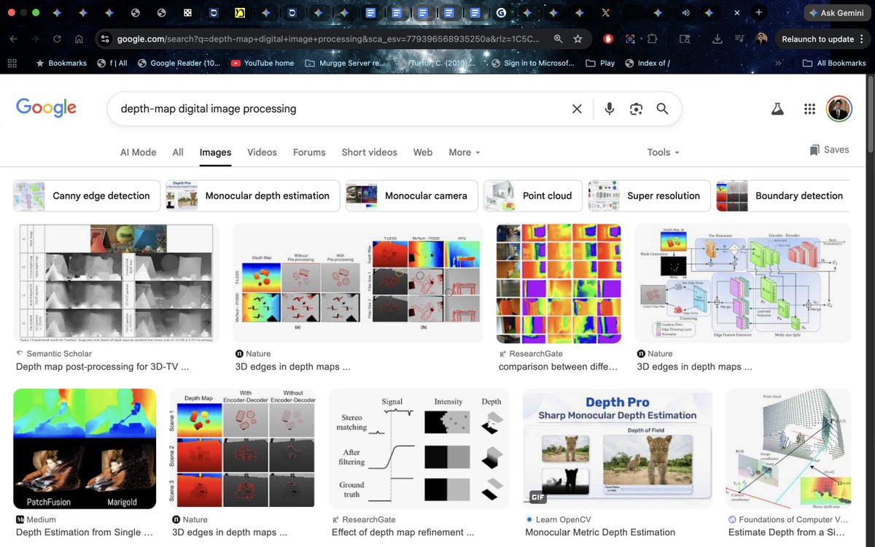Filter by Monocular camera chip
Image resolution: width=875 pixels, height=547 pixels.
click(412, 195)
